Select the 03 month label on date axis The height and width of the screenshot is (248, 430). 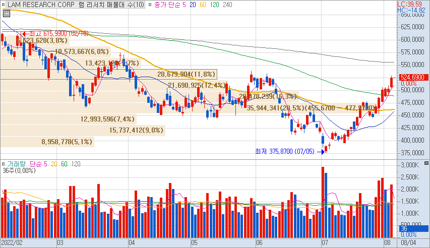coord(60,243)
